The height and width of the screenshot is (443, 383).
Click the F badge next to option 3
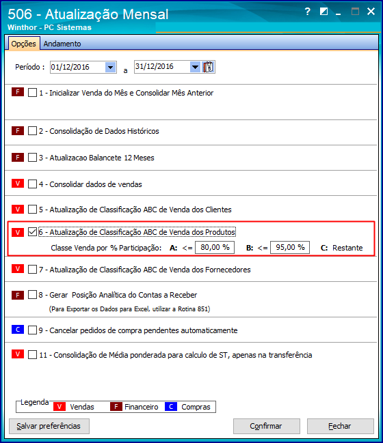click(18, 157)
